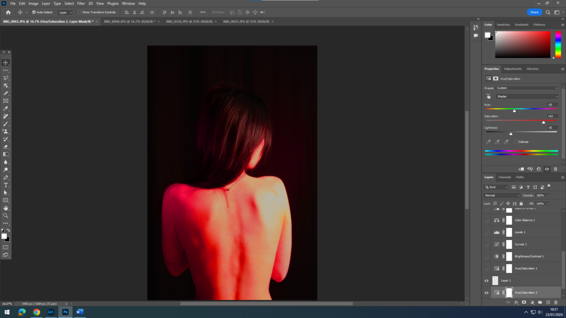Click the Create new group folder icon

540,303
